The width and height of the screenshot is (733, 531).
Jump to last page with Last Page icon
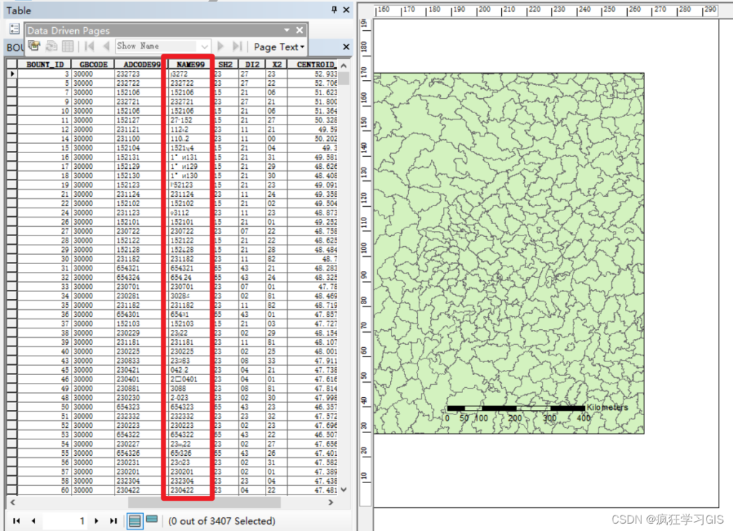point(236,46)
